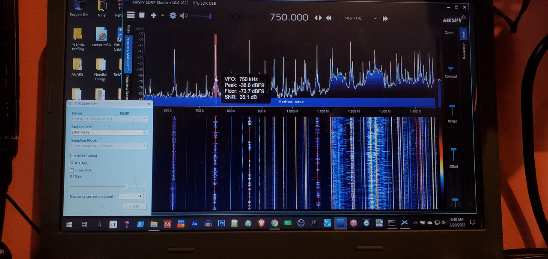The image size is (548, 259).
Task: Open the notification center icon
Action: [x=472, y=222]
